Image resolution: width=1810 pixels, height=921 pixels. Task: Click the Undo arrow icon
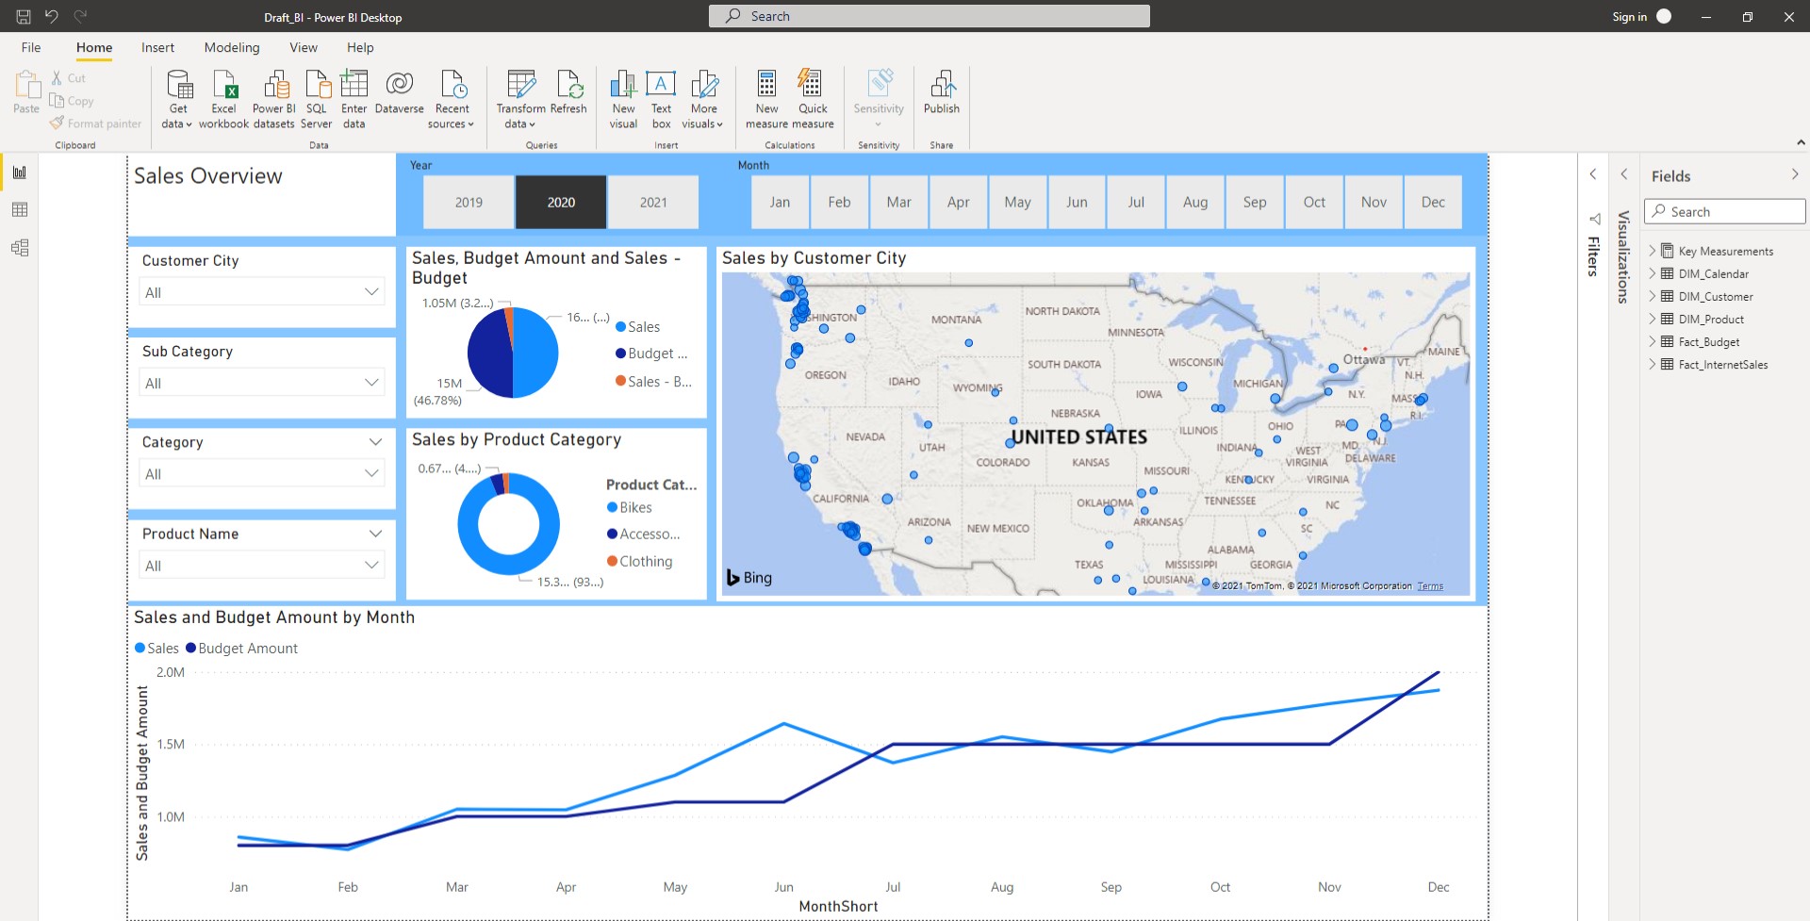52,16
